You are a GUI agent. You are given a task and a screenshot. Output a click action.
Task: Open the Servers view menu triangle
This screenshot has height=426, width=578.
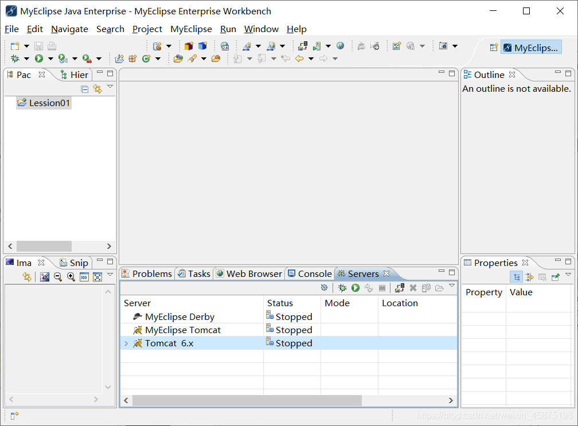tap(452, 286)
